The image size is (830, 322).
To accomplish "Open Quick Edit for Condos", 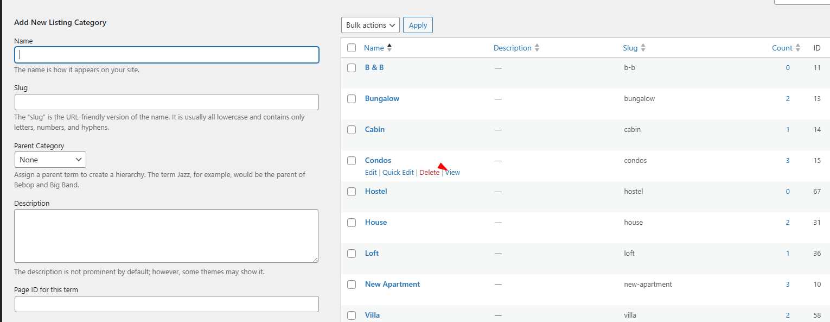I will pos(398,173).
